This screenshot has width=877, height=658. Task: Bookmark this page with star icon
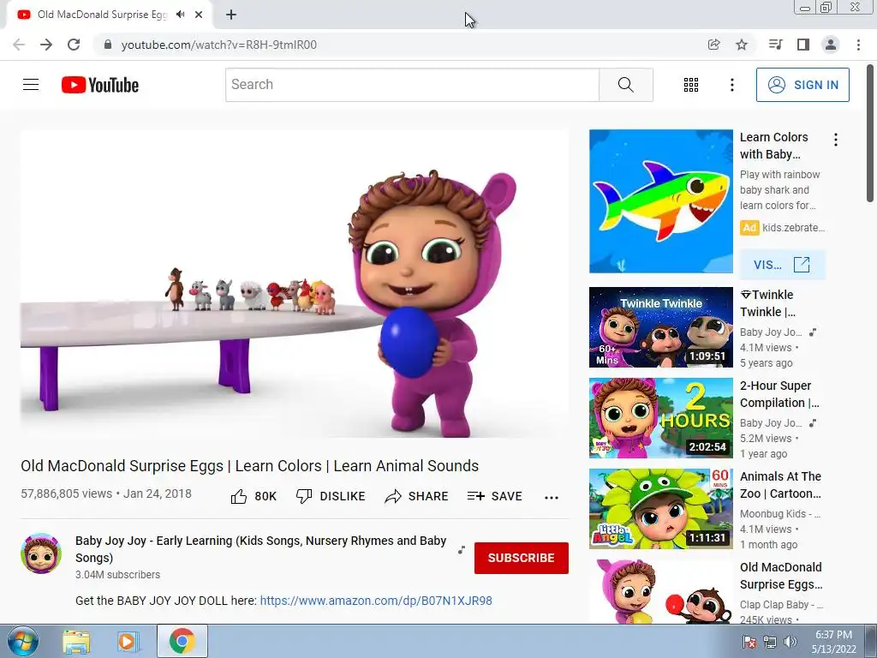coord(742,45)
